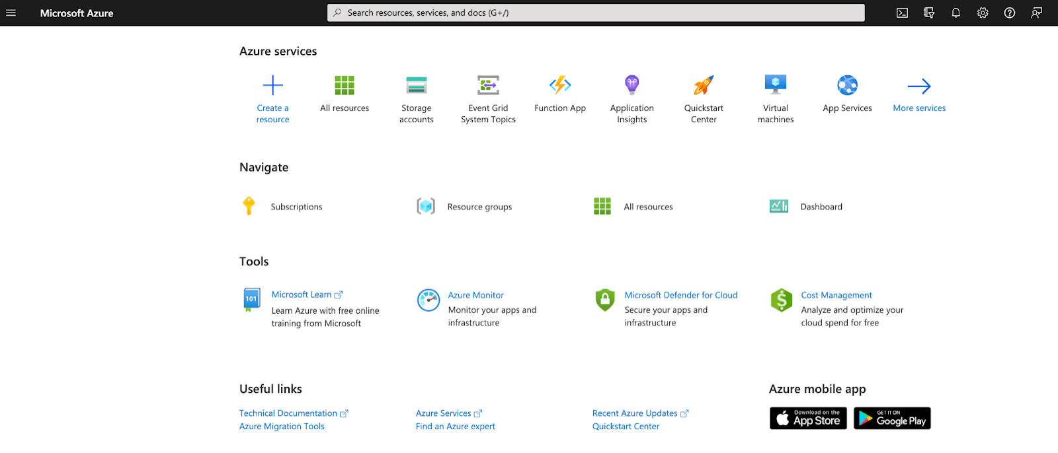Open Event Grid System Topics icon
Viewport: 1058px width, 453px height.
pyautogui.click(x=488, y=85)
